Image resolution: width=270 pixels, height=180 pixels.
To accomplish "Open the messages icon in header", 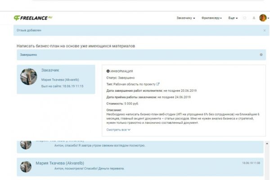I will pyautogui.click(x=244, y=18).
